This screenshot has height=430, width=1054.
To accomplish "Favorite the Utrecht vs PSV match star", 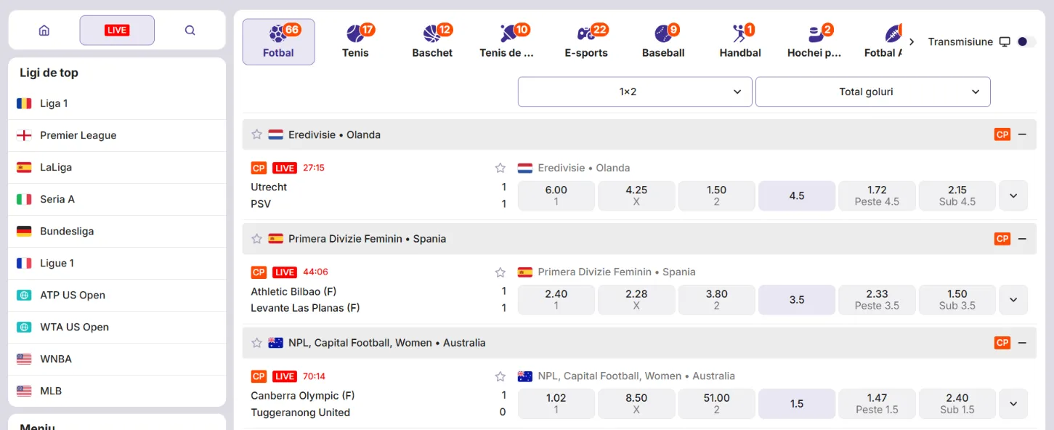I will (500, 168).
